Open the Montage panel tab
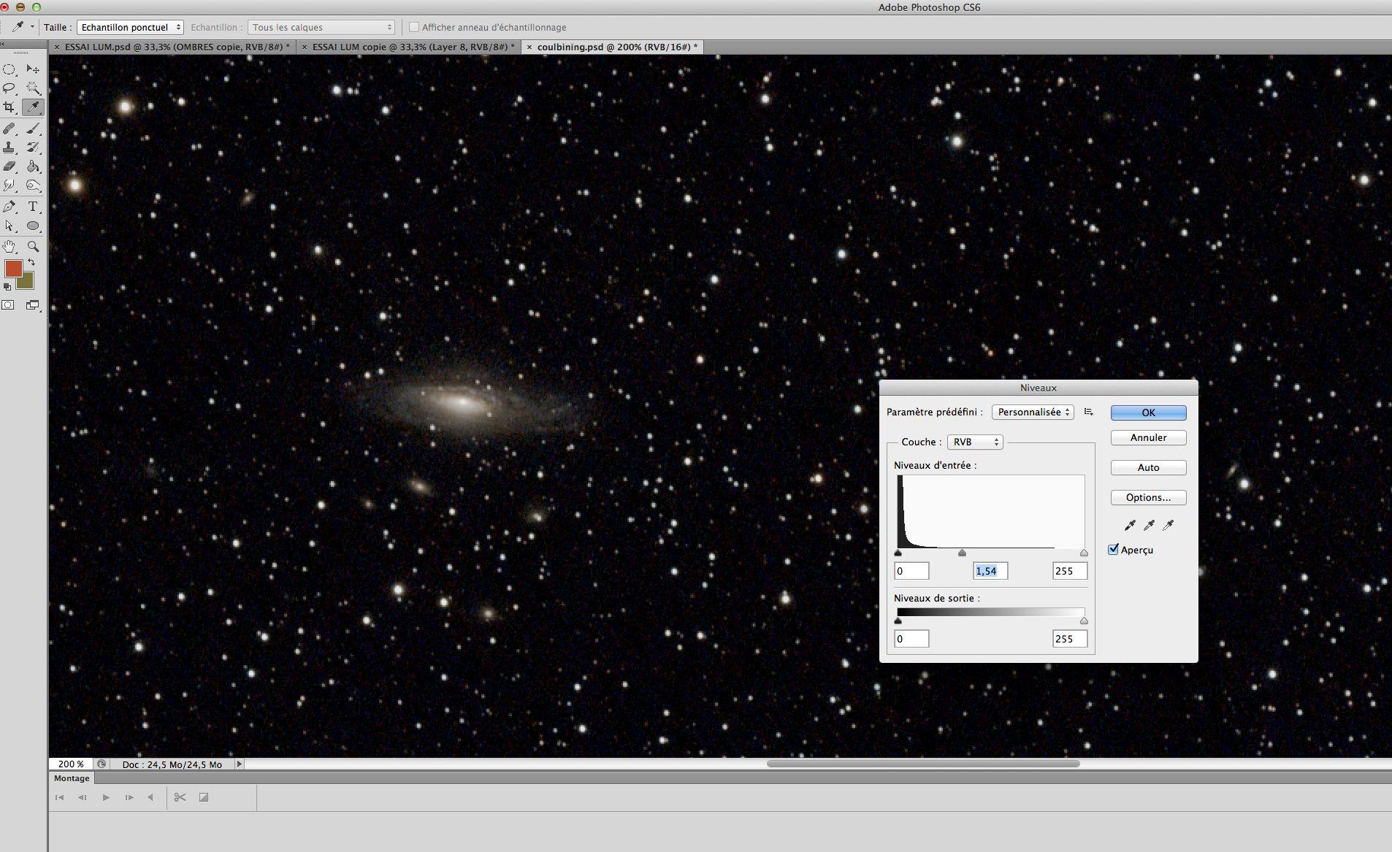 pos(72,778)
